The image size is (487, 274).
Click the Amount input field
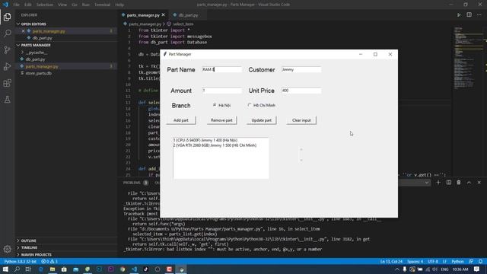point(221,91)
